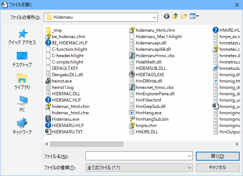Select hidemac_html.chw file
Screen dimensions: 243x176
[67, 112]
